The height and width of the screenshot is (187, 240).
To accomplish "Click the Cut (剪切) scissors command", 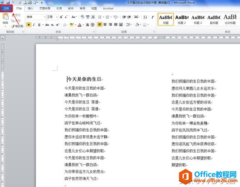I will [x=16, y=15].
